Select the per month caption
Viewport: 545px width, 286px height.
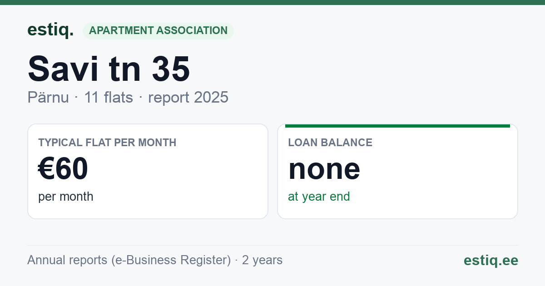(x=66, y=197)
